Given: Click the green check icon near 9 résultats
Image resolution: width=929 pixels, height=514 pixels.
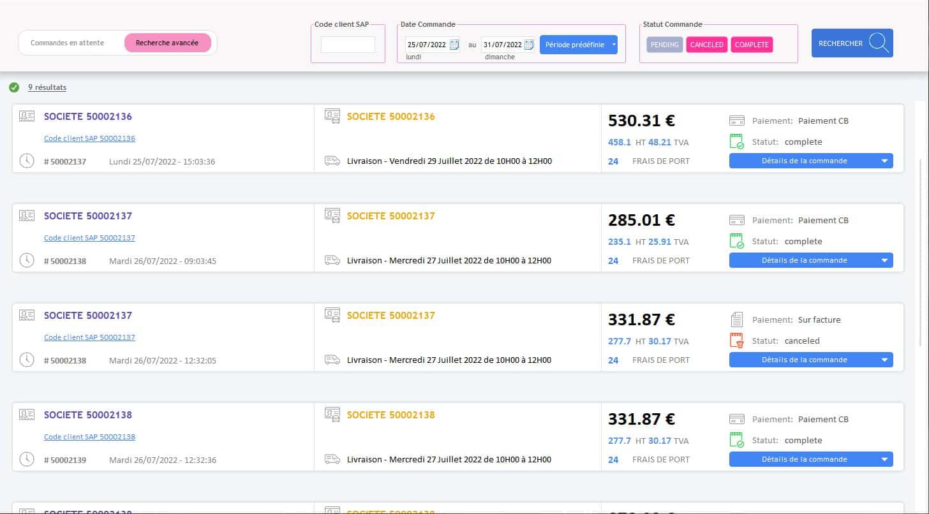Looking at the screenshot, I should 13,87.
